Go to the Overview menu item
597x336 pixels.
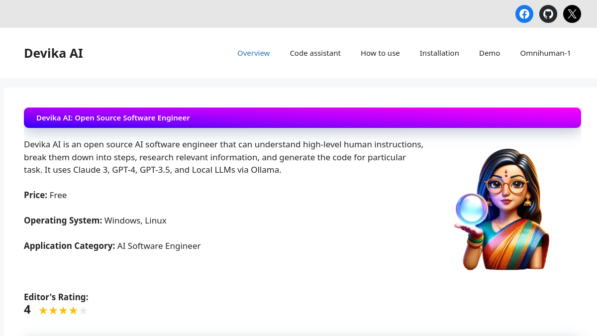click(253, 53)
